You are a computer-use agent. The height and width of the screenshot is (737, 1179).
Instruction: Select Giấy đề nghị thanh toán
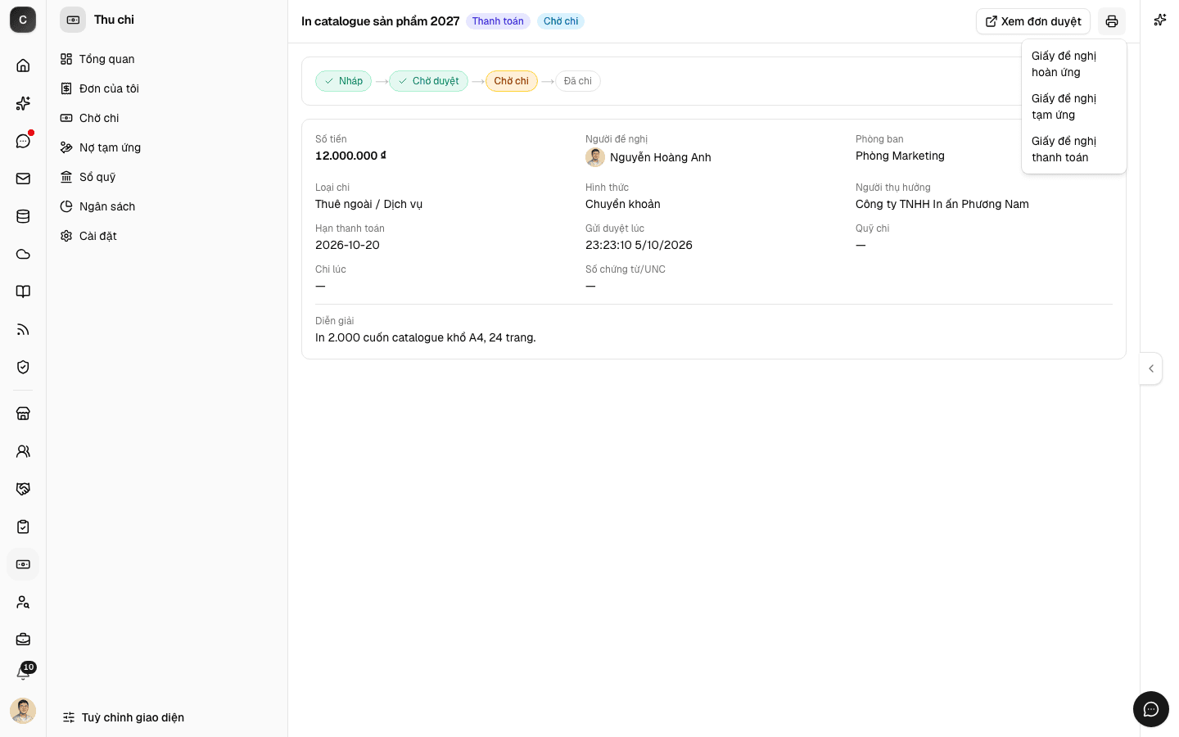(x=1073, y=149)
